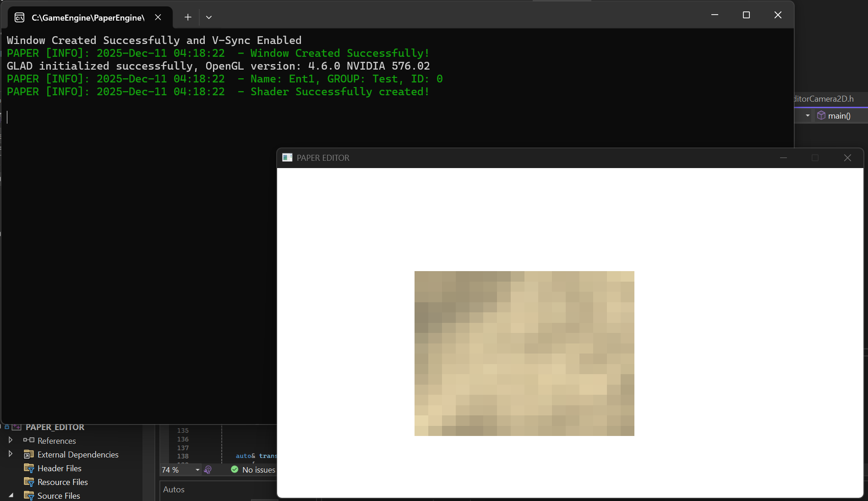Maximize the terminal window

point(746,15)
